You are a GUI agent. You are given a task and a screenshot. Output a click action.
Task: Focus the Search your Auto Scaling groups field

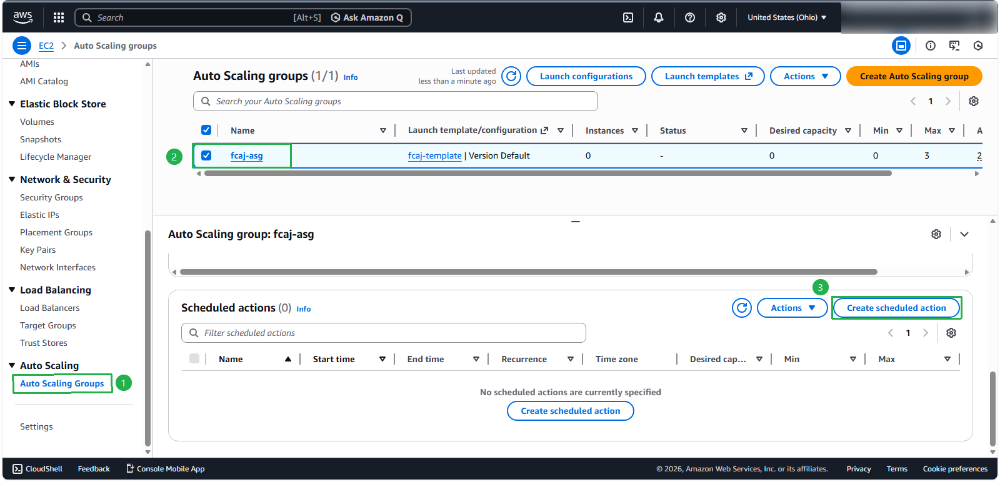396,101
